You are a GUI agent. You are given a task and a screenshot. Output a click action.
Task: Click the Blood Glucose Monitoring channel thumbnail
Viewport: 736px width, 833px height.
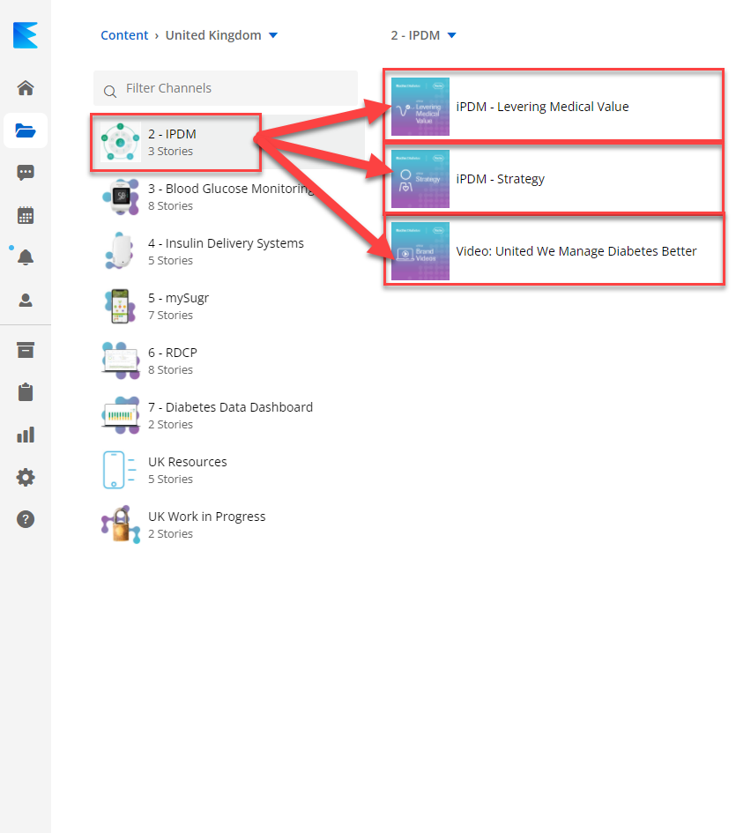tap(121, 197)
